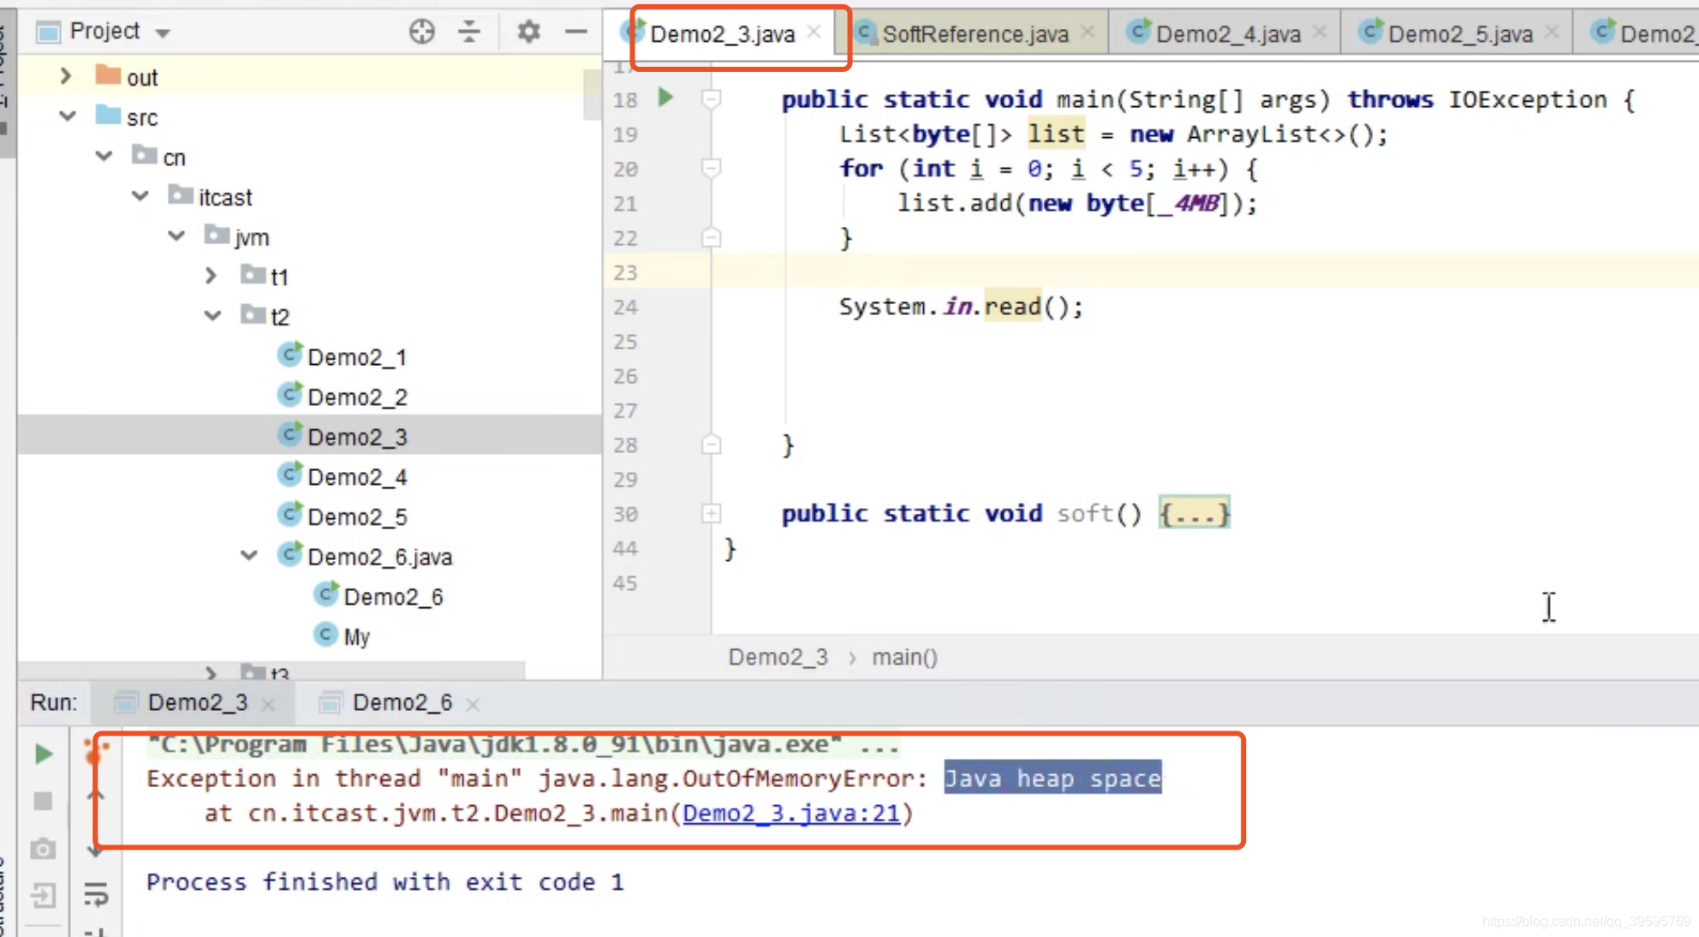Switch to Demo2_4.java editor tab
Viewport: 1699px width, 937px height.
(x=1227, y=34)
